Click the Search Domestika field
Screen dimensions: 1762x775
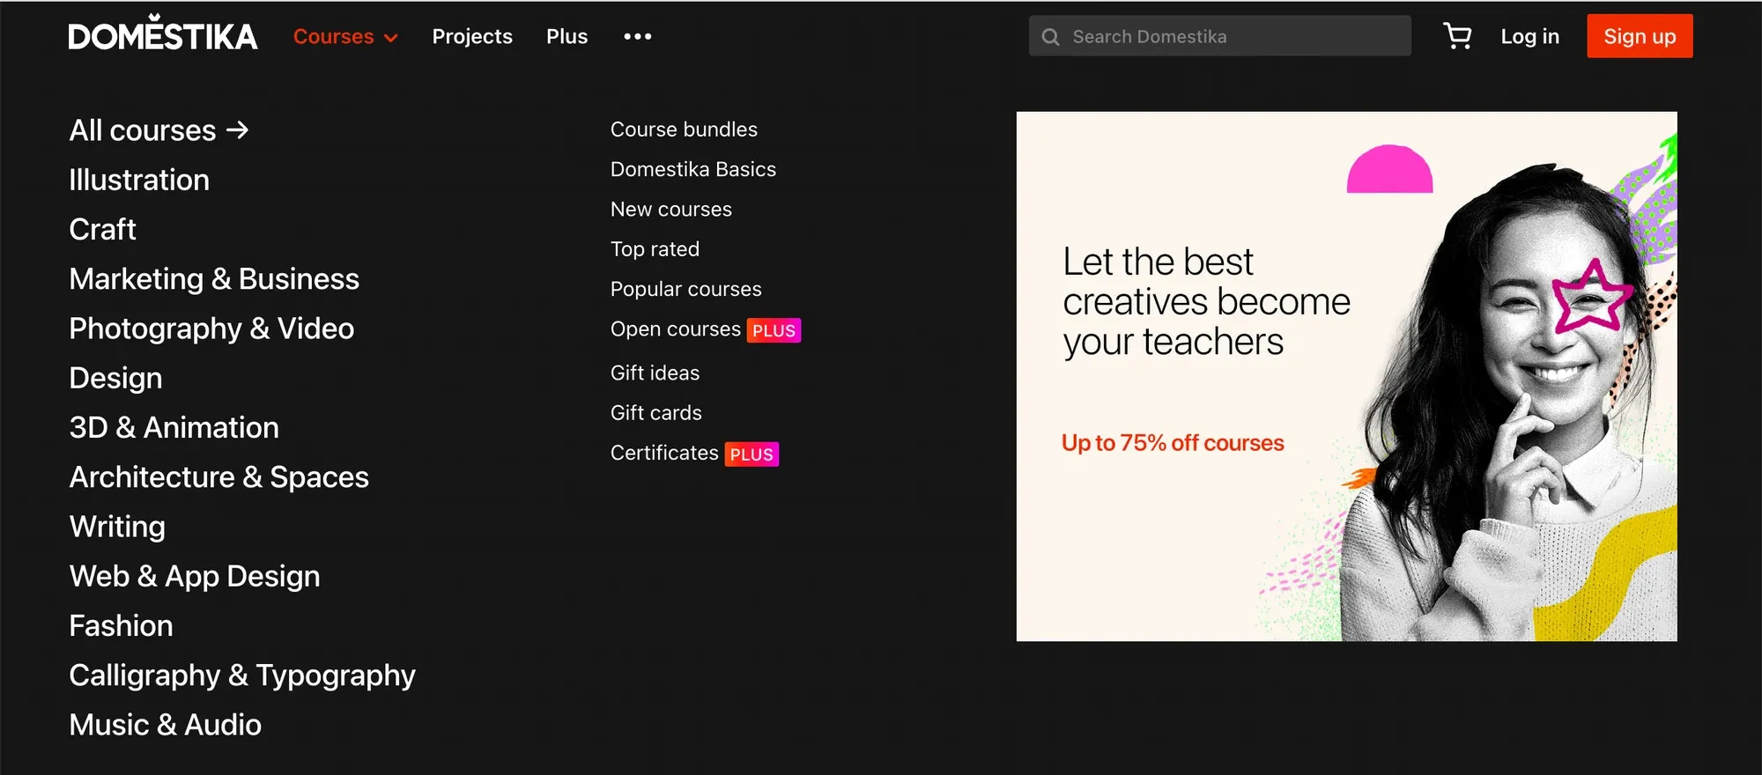point(1219,36)
